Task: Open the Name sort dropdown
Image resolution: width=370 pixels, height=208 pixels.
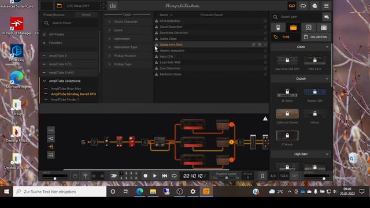Action: [x=166, y=15]
